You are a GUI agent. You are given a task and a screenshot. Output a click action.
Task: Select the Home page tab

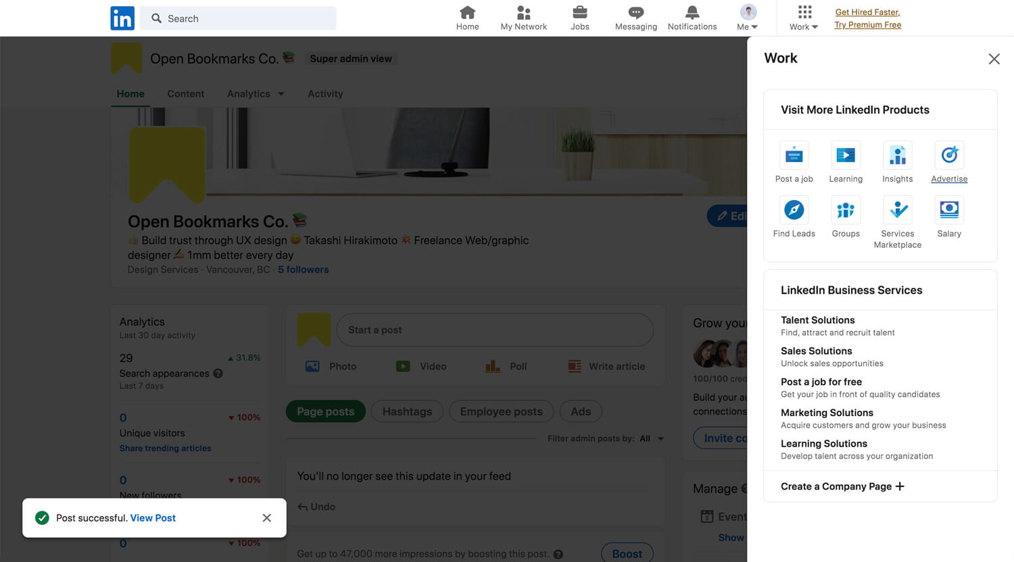tap(130, 94)
